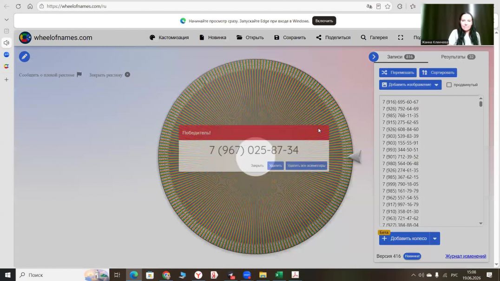Expand the 'Добавить изображение' dropdown

click(436, 85)
